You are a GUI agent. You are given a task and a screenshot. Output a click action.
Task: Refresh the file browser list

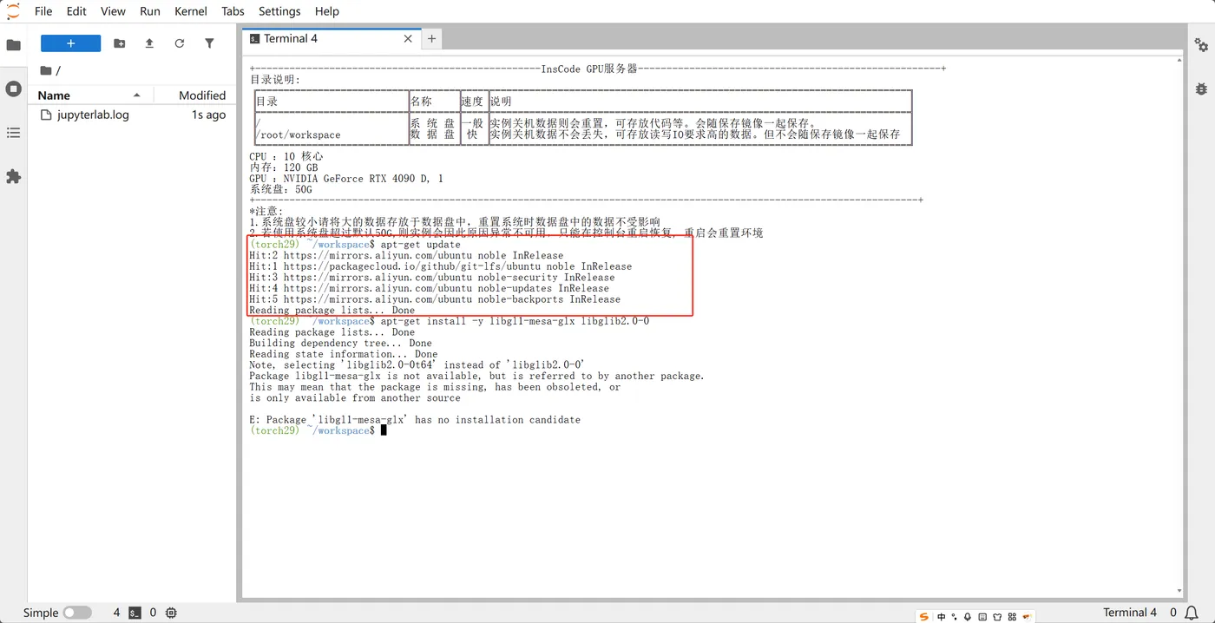pos(180,43)
